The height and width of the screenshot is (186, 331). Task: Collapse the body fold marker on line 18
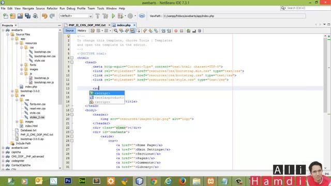coord(72,110)
